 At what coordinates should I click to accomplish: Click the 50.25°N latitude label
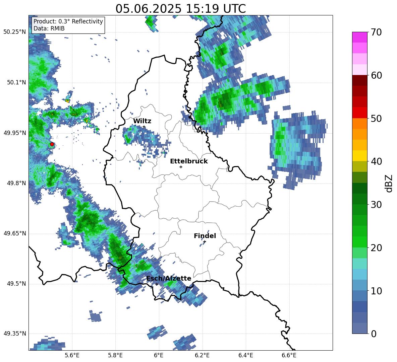(15, 32)
